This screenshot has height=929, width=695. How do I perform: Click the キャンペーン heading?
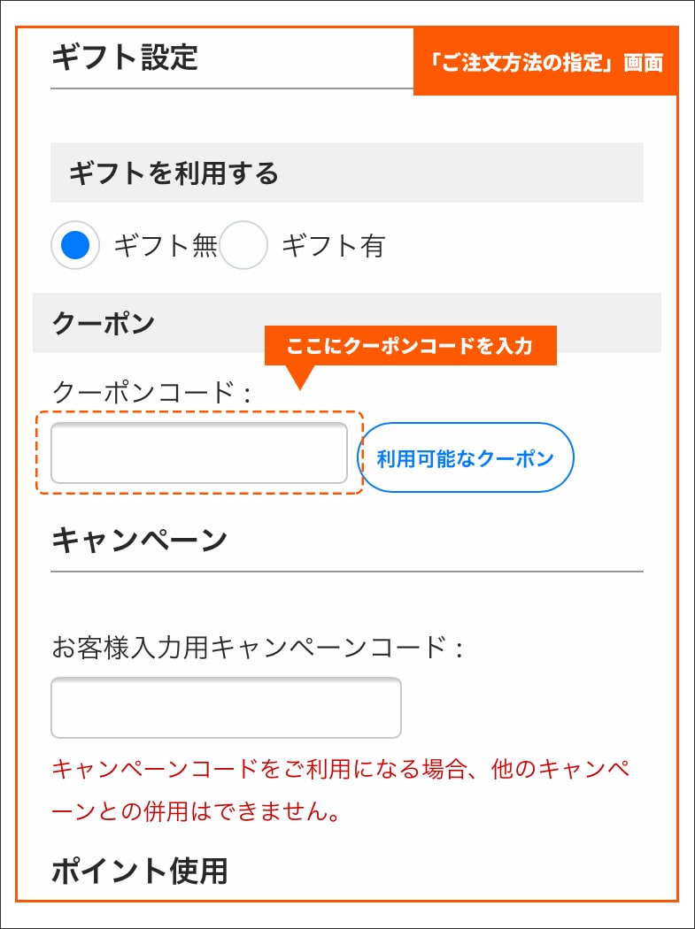(140, 539)
